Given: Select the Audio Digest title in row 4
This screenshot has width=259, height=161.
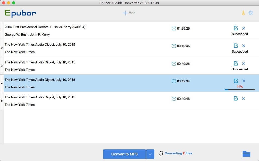Looking at the screenshot, I should (x=40, y=80).
